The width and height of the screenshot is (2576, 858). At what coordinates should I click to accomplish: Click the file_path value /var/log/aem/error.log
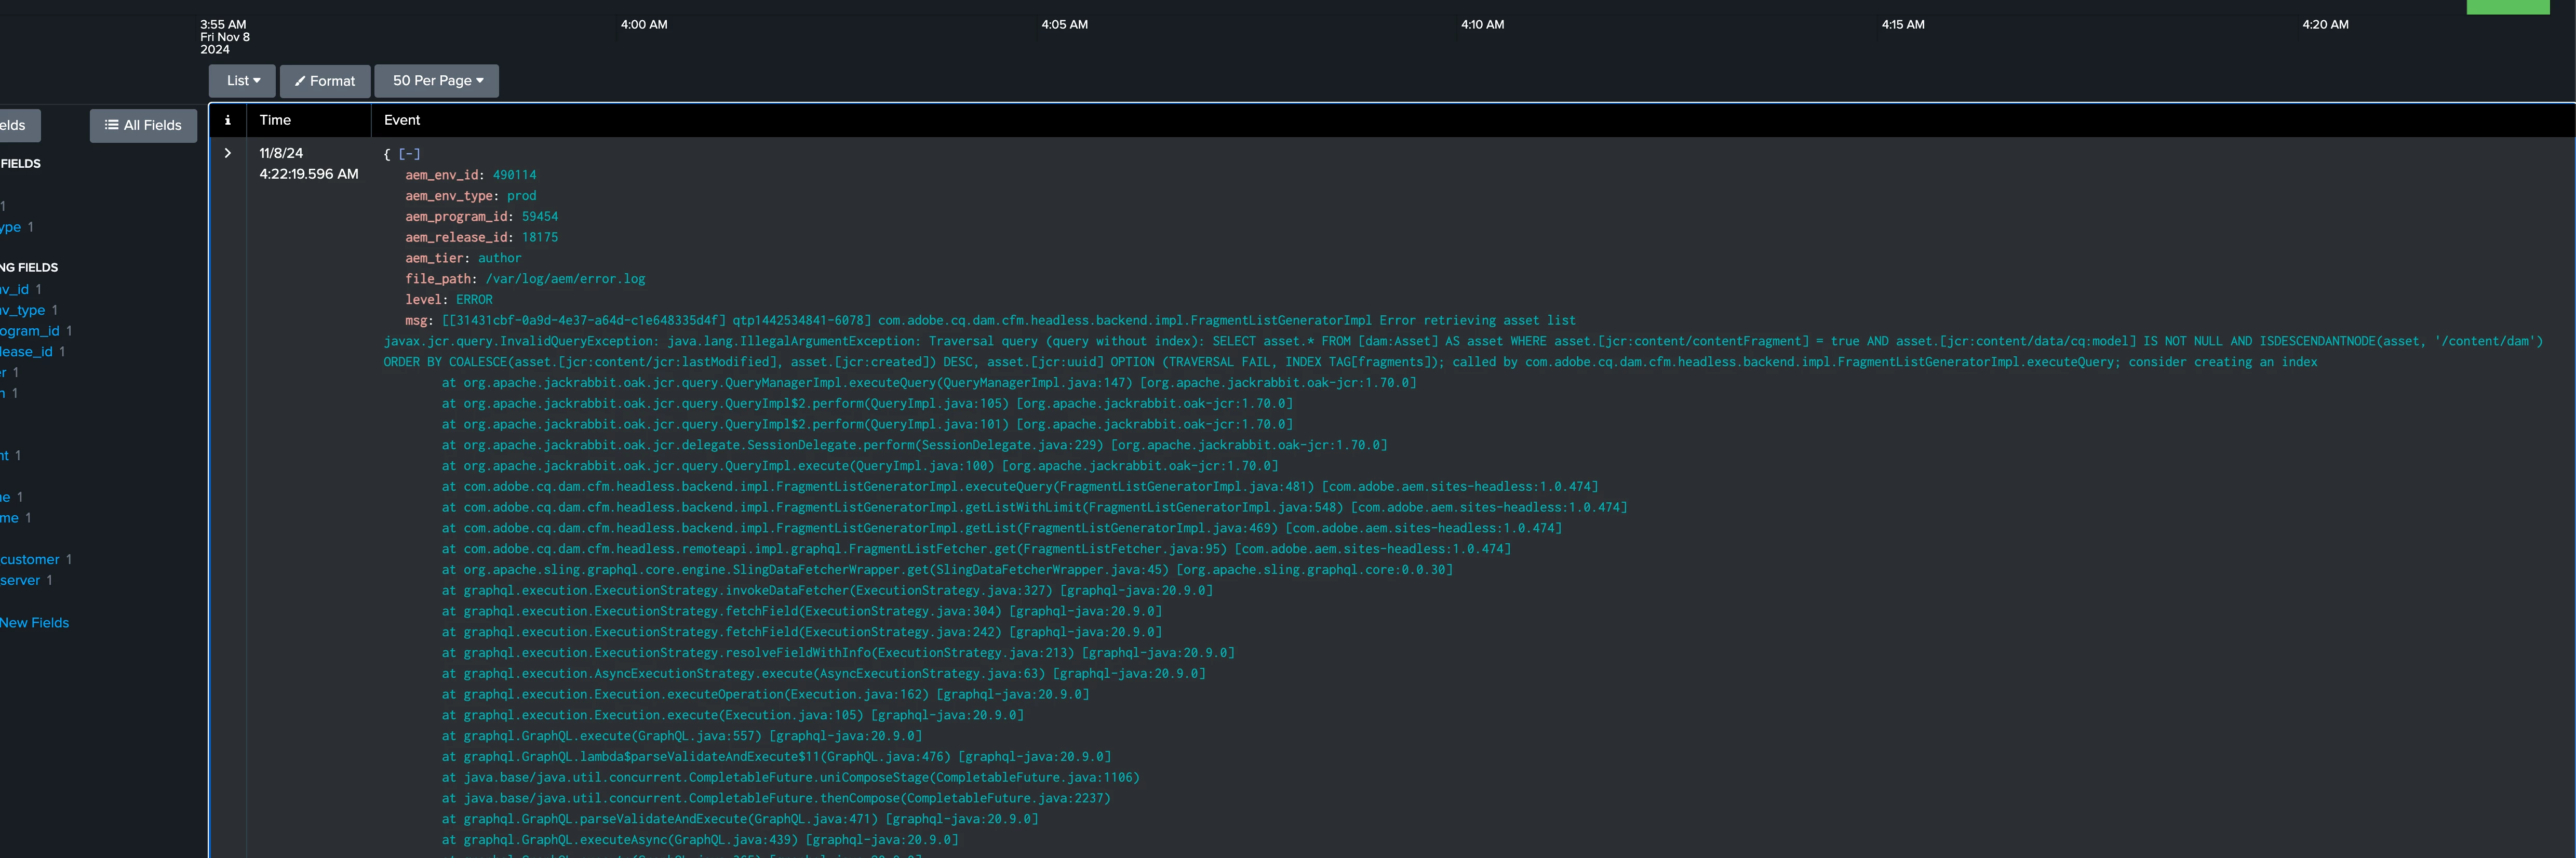point(565,279)
